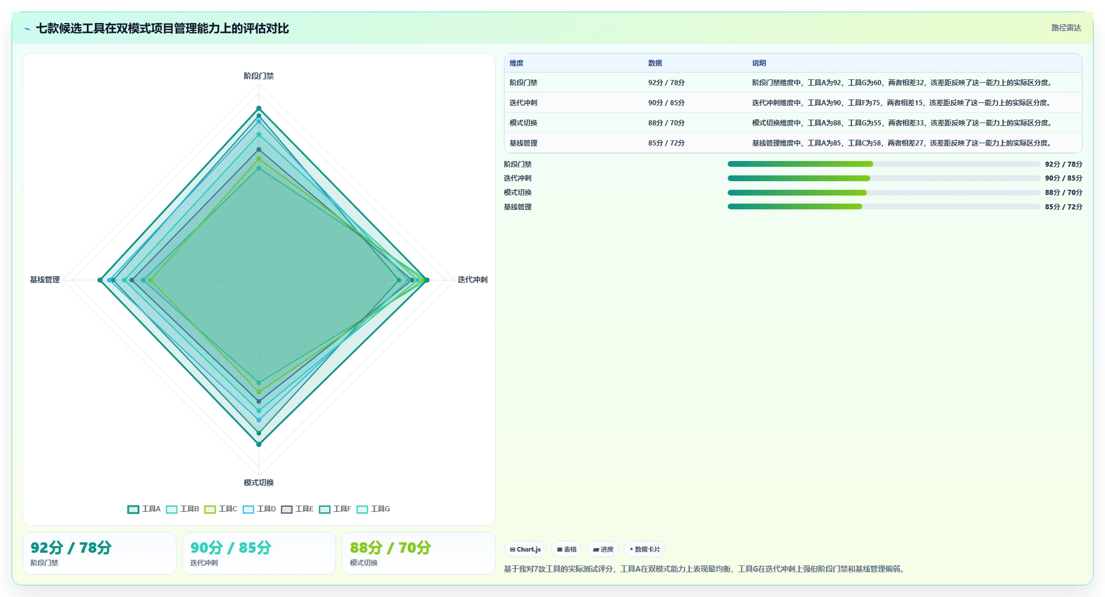Select the 90分 / 85分 迭代冲刺 stat card
1105x597 pixels.
pyautogui.click(x=259, y=553)
